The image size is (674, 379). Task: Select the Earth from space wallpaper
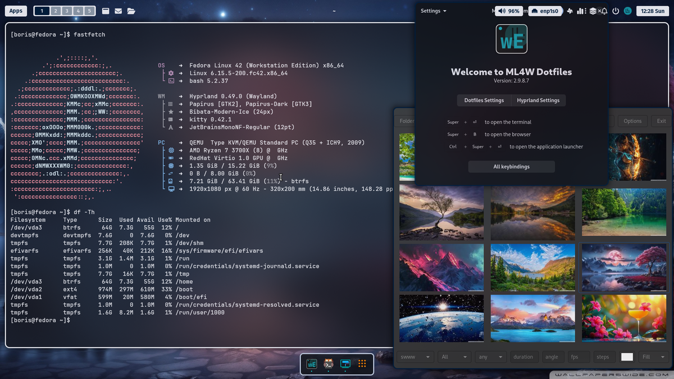[441, 318]
